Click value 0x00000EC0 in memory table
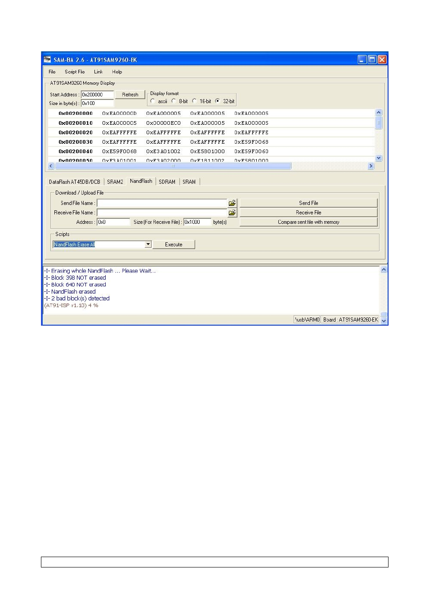 coord(163,123)
